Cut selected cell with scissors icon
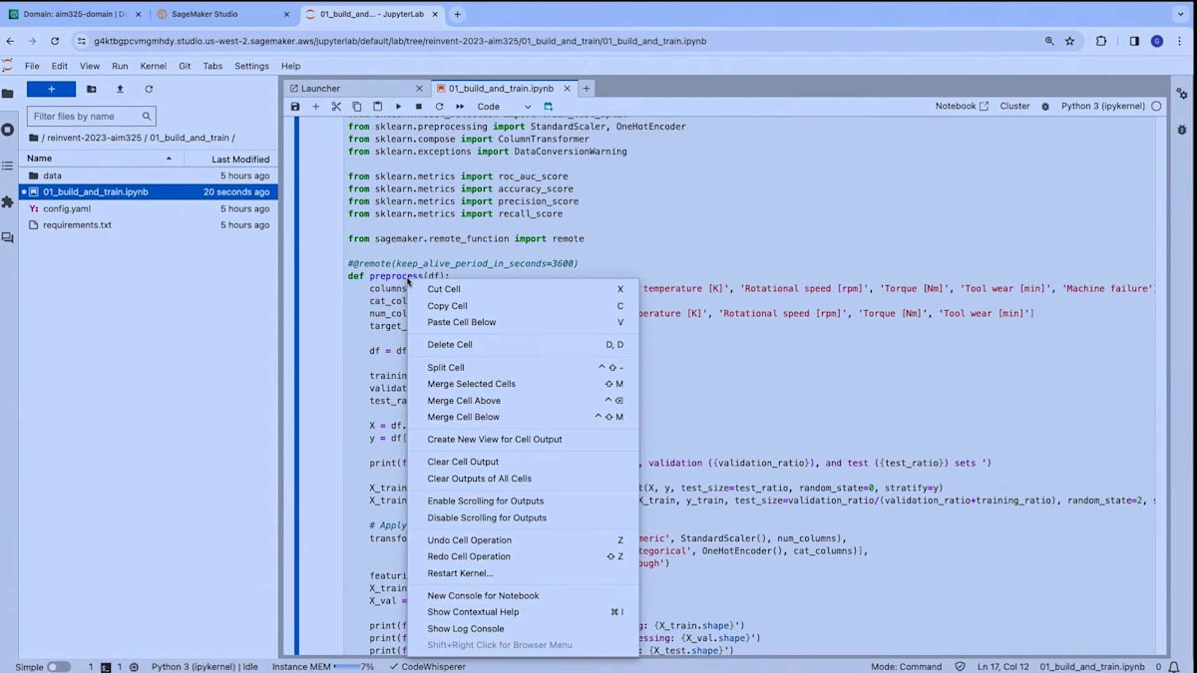 (x=336, y=107)
